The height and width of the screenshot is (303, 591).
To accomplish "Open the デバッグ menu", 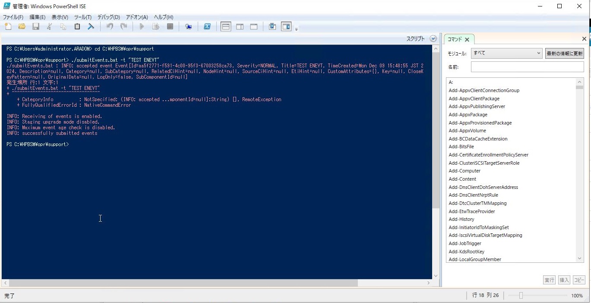I will 108,17.
